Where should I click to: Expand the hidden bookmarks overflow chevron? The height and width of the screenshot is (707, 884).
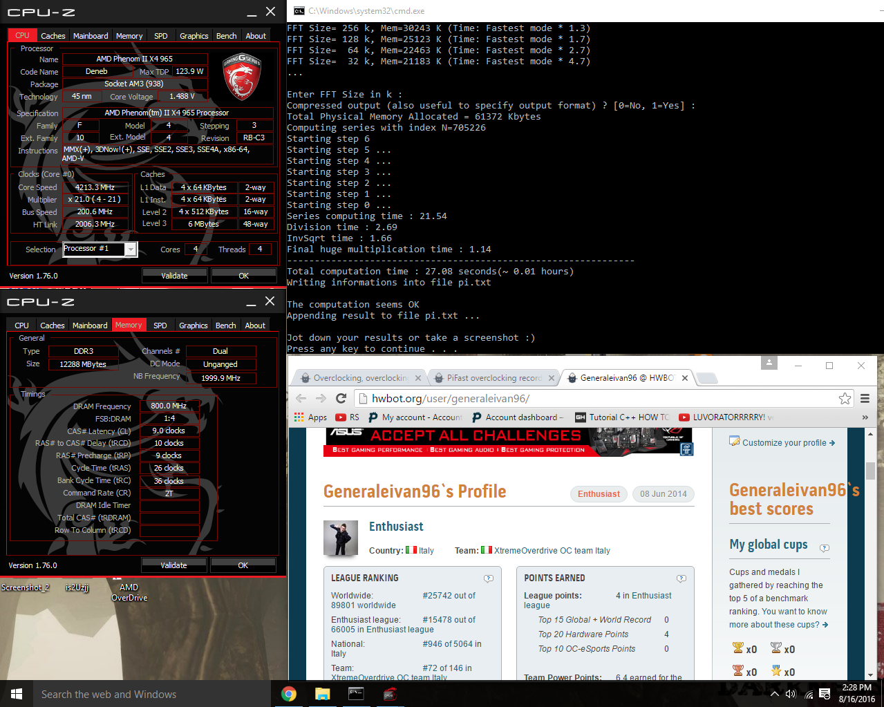pos(865,417)
